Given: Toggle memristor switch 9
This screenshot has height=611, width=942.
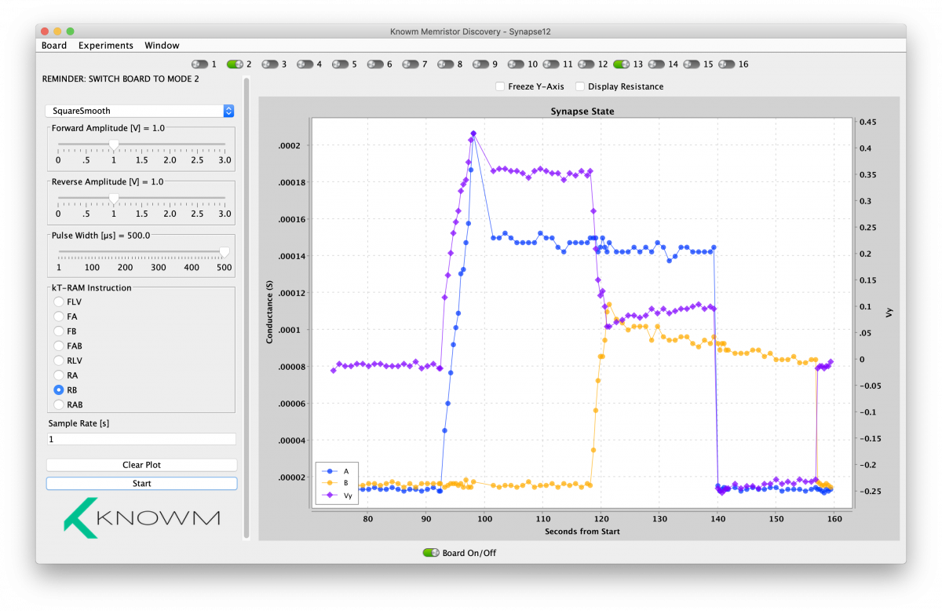Looking at the screenshot, I should click(482, 64).
